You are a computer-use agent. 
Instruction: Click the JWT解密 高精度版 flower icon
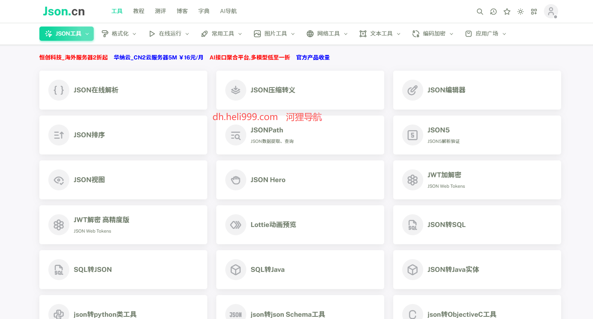pos(59,225)
